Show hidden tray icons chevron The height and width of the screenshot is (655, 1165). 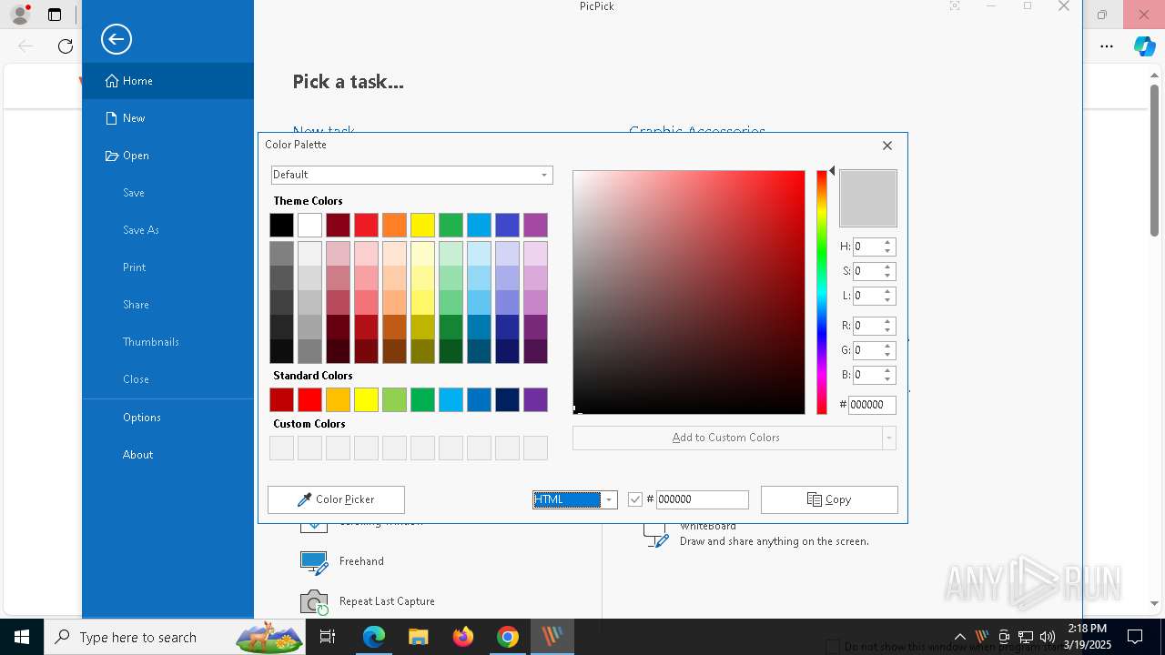(x=960, y=637)
